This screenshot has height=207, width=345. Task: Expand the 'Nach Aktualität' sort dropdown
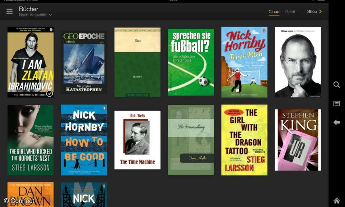pos(35,15)
